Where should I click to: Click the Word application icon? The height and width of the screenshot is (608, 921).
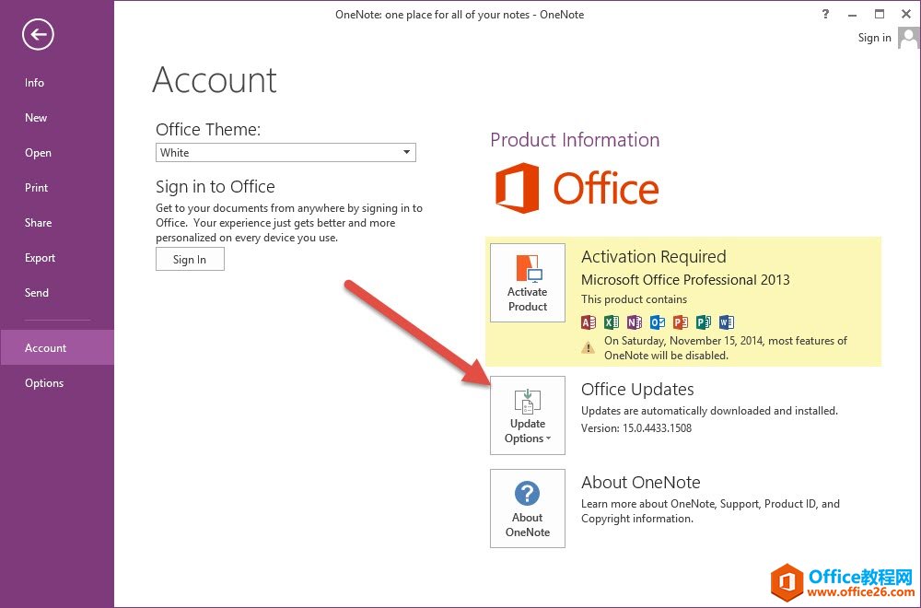coord(727,322)
